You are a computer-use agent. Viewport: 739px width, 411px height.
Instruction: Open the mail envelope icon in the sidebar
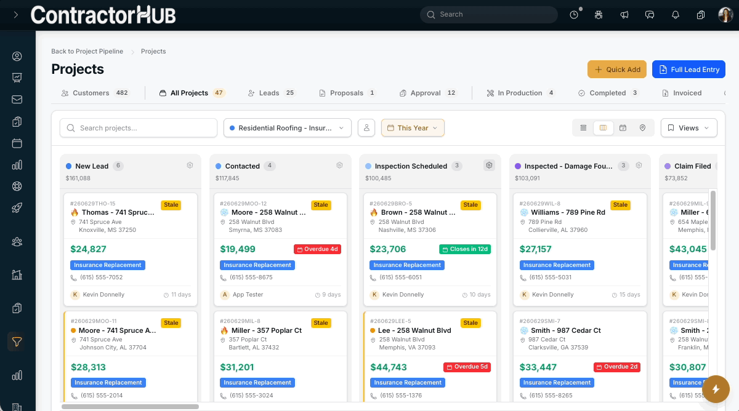click(x=17, y=100)
